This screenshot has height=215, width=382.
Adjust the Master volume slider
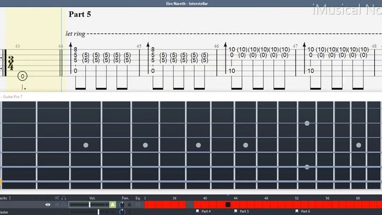(x=98, y=212)
